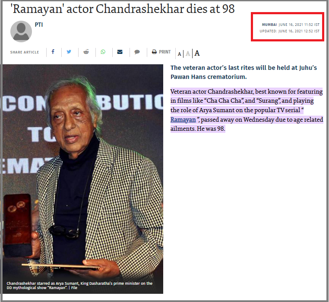Screen dimensions: 329x302
Task: Click the UPDATED June 16 timestamp
Action: click(290, 31)
